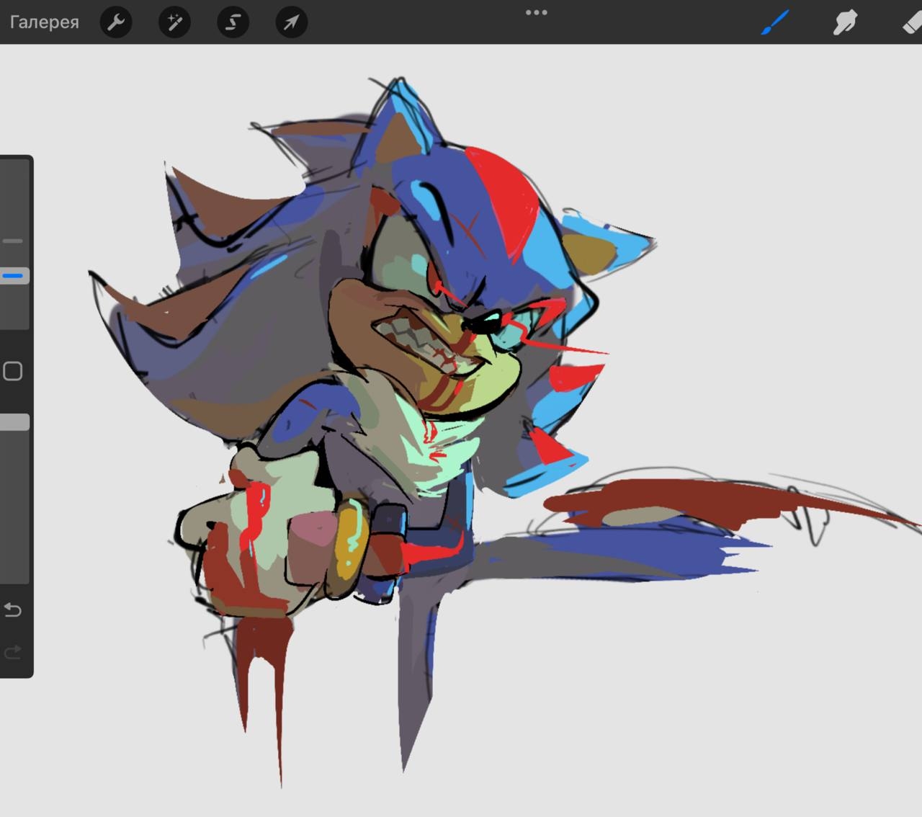This screenshot has height=817, width=922.
Task: Click the gray brush opacity slider handle
Action: [x=14, y=422]
